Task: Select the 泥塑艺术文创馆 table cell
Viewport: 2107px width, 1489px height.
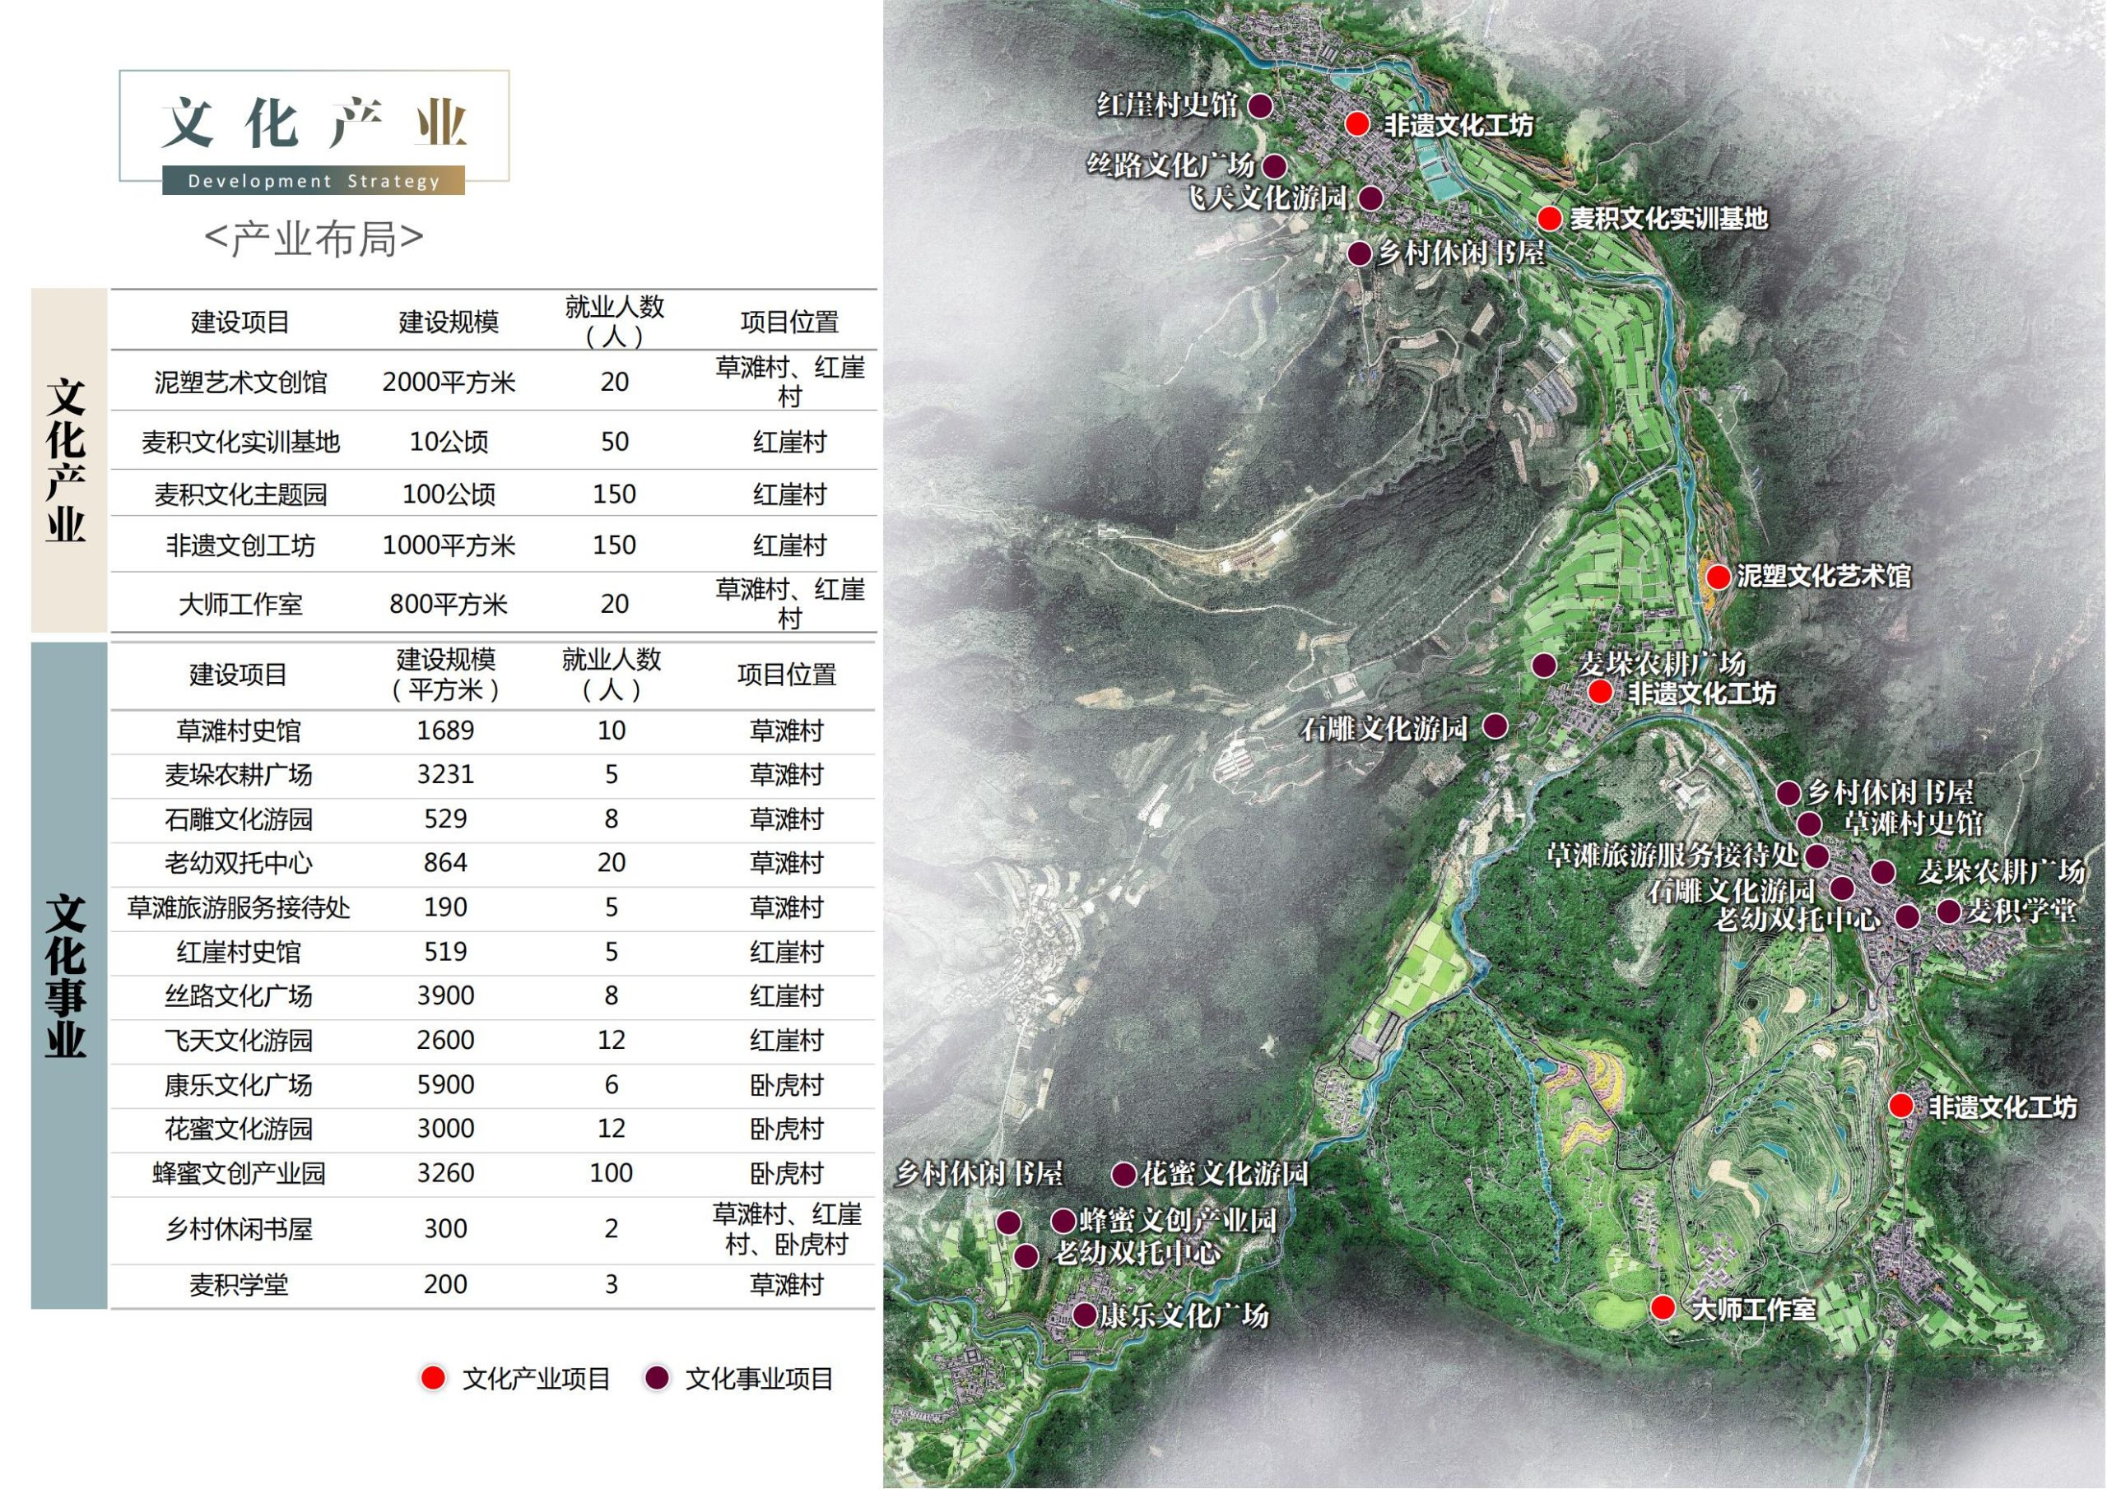Action: [x=240, y=382]
